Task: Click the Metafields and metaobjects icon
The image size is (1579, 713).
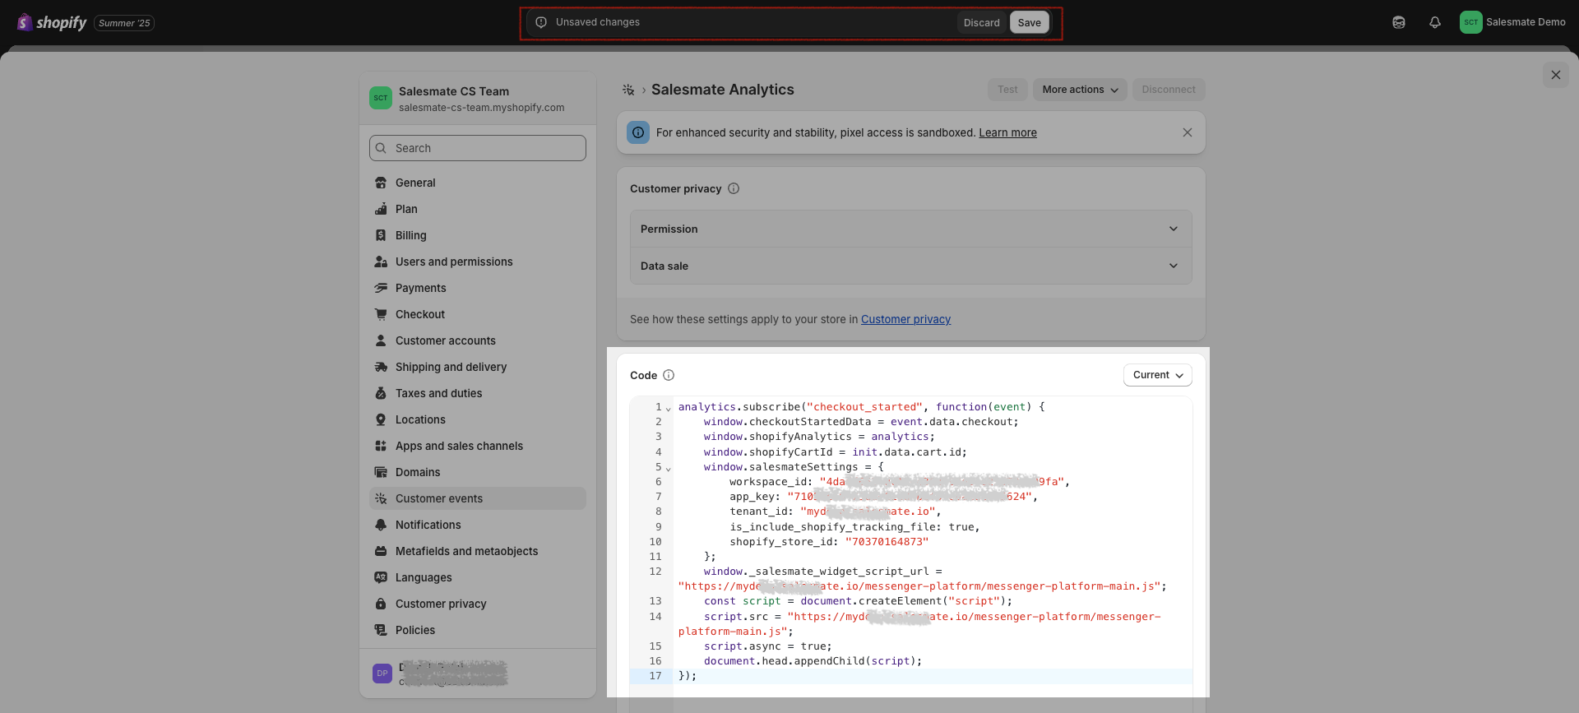Action: [381, 551]
